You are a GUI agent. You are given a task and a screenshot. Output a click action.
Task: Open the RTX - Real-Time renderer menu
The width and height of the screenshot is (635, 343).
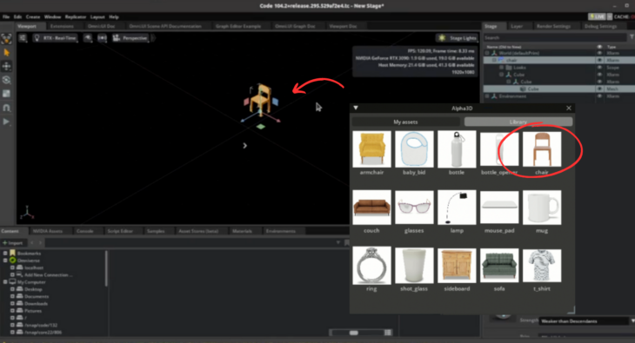[56, 38]
